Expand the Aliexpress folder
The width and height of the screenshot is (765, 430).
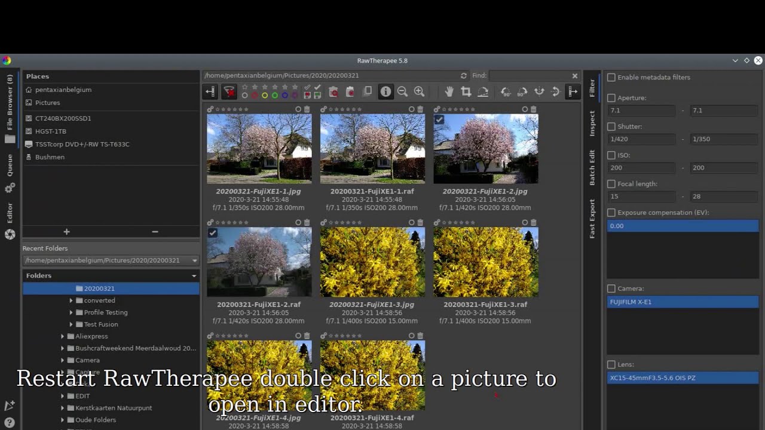(x=63, y=336)
